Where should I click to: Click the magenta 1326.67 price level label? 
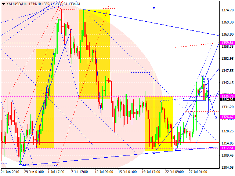click(227, 117)
